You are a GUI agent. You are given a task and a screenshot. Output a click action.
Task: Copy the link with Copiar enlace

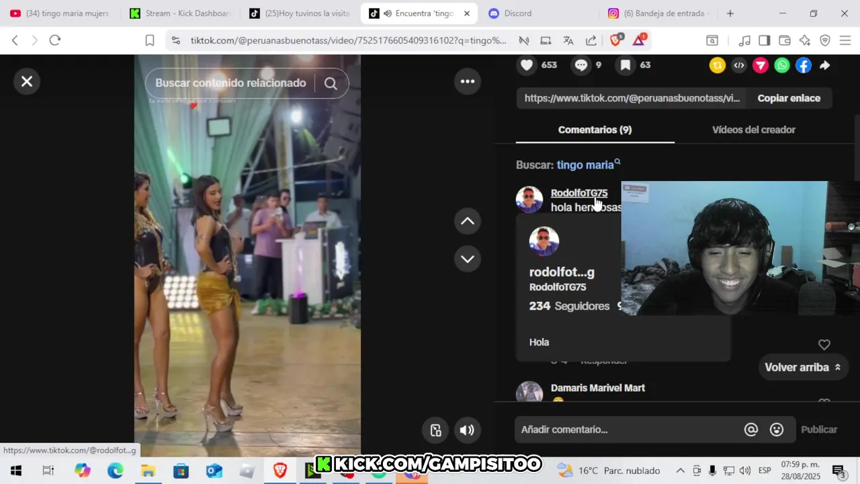(789, 98)
